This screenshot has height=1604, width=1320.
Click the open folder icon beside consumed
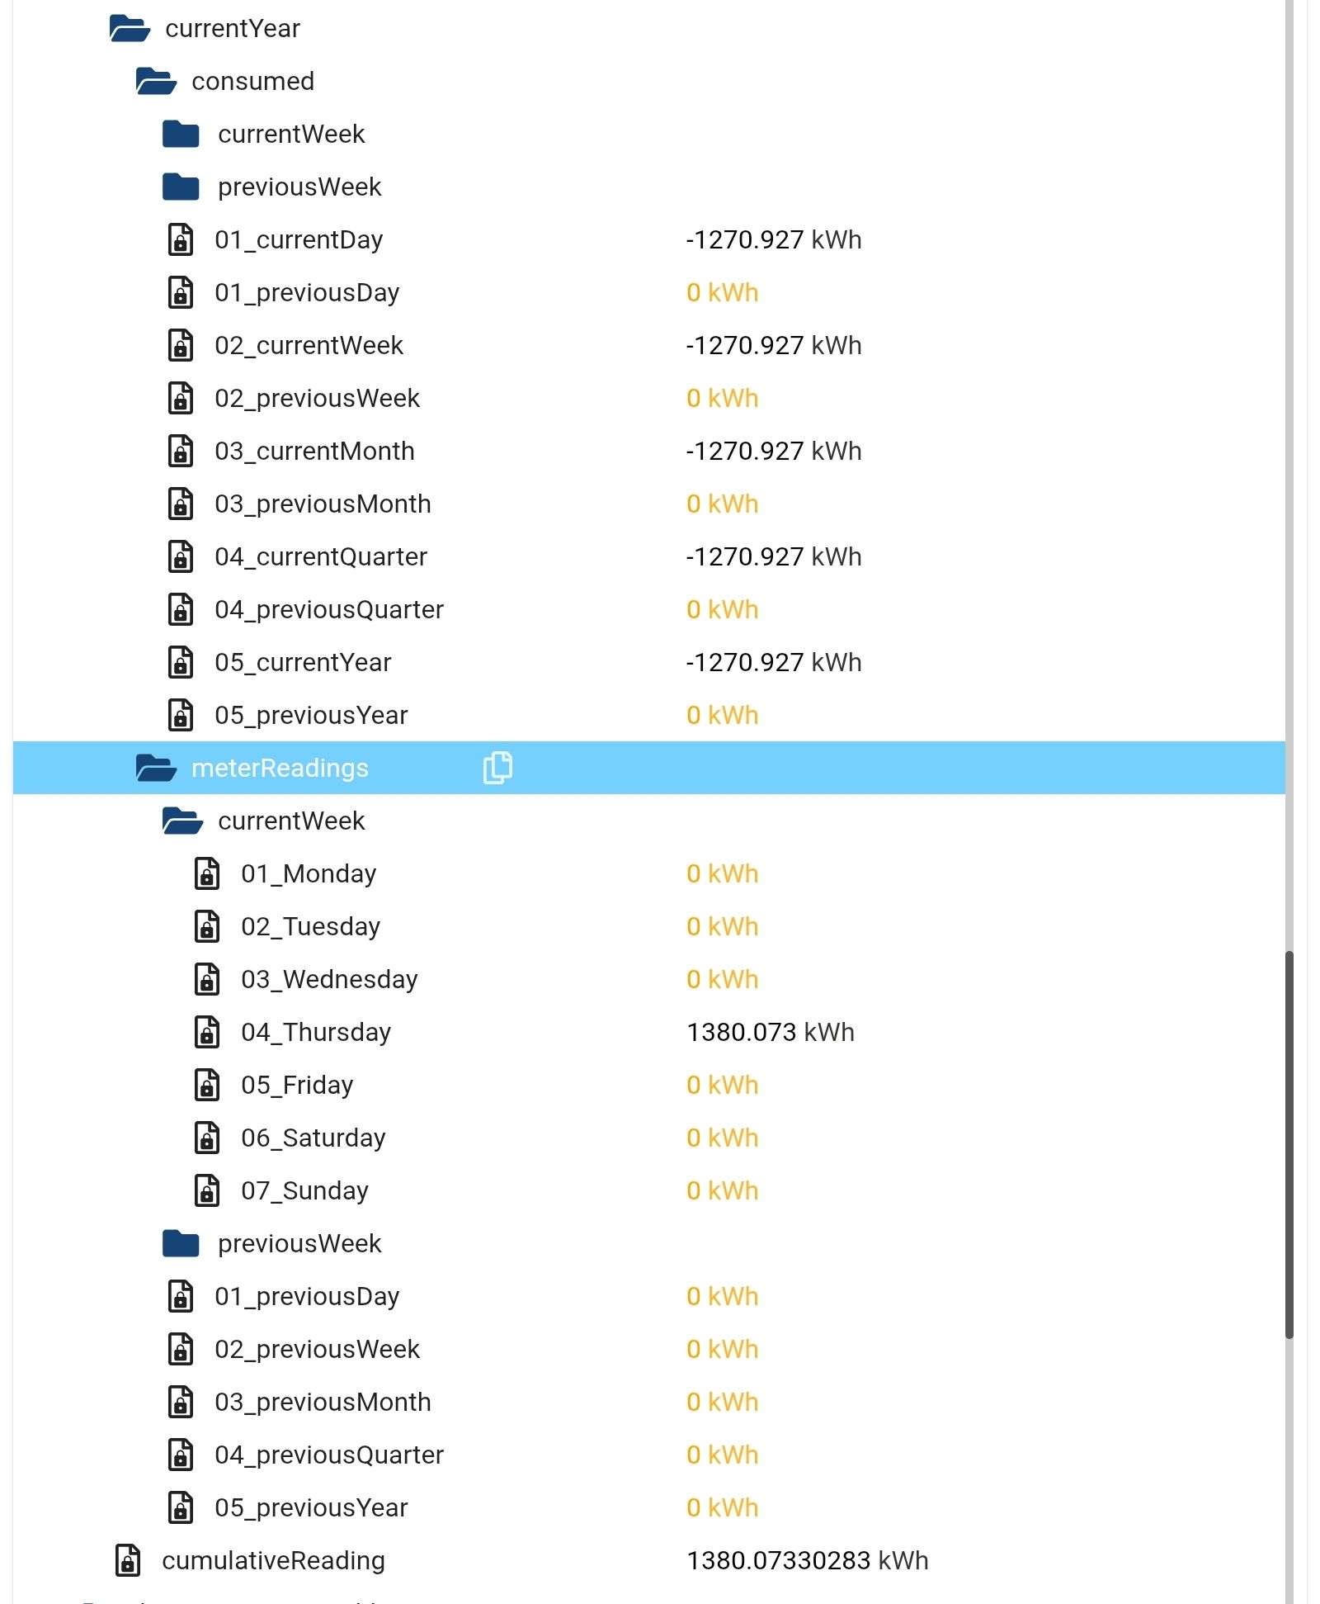tap(154, 80)
